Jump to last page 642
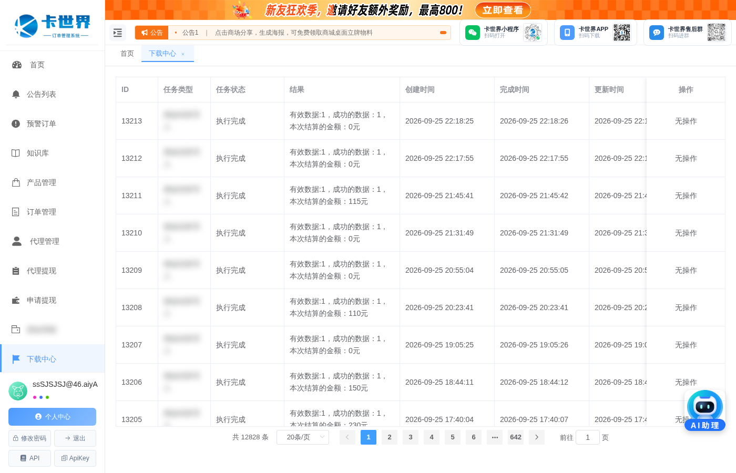Screen dimensions: 736x473 coord(516,437)
